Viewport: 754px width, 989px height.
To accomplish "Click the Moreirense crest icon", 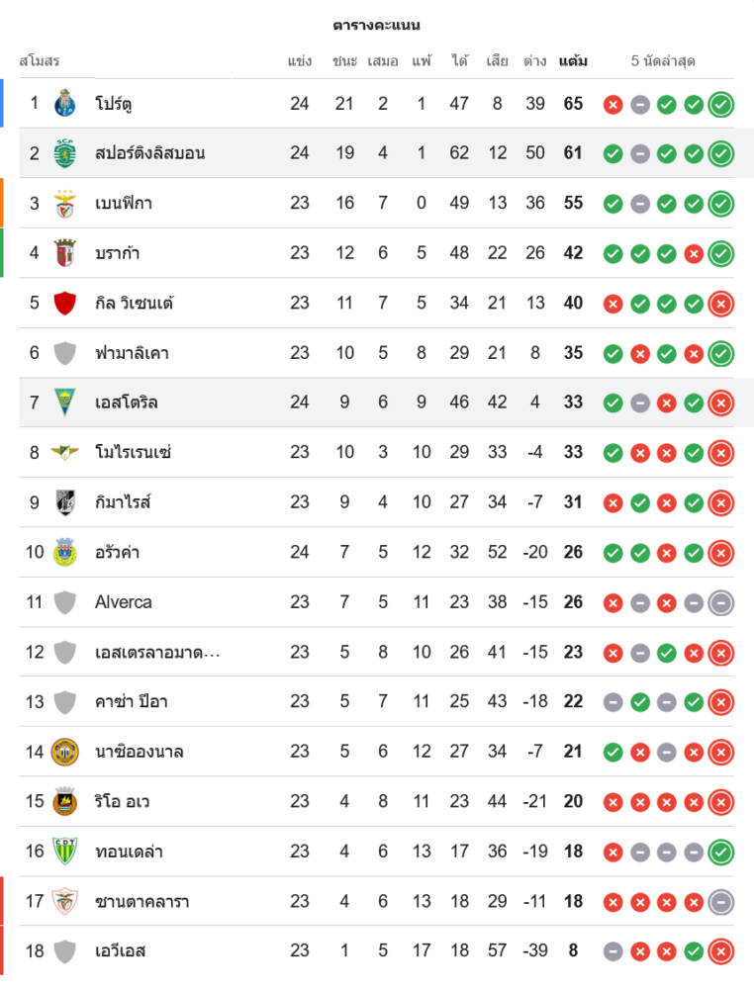I will [x=65, y=452].
